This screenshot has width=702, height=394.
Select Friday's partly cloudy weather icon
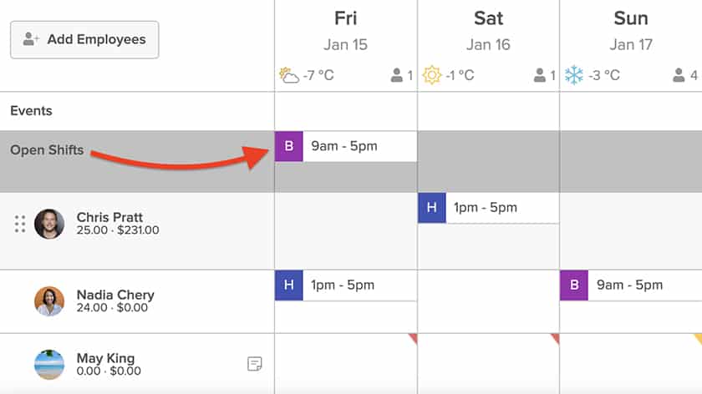coord(289,75)
